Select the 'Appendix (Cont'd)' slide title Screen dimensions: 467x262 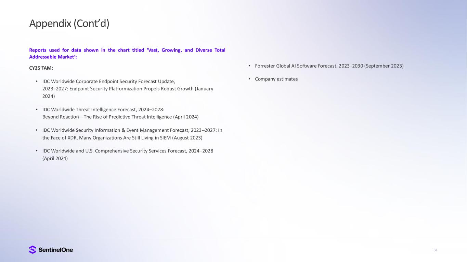point(69,24)
